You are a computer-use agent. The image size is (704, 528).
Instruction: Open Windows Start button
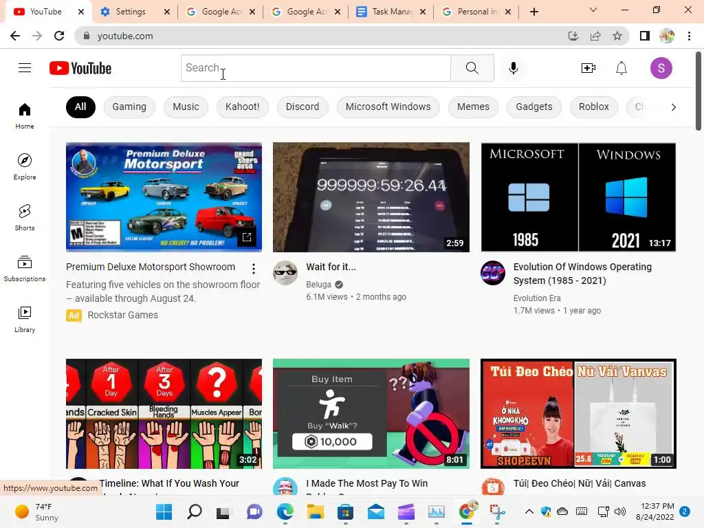click(164, 511)
